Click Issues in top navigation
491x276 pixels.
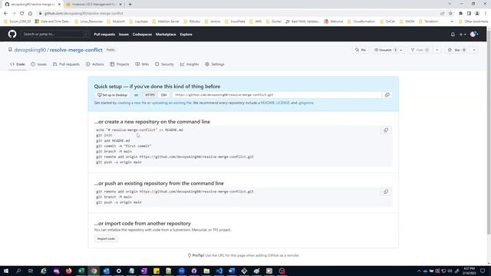tap(124, 34)
